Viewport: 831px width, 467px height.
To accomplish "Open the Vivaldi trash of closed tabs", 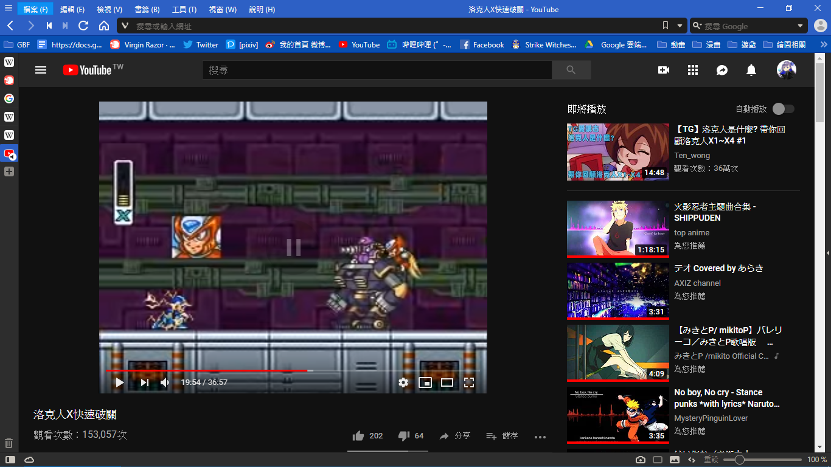I will 9,443.
